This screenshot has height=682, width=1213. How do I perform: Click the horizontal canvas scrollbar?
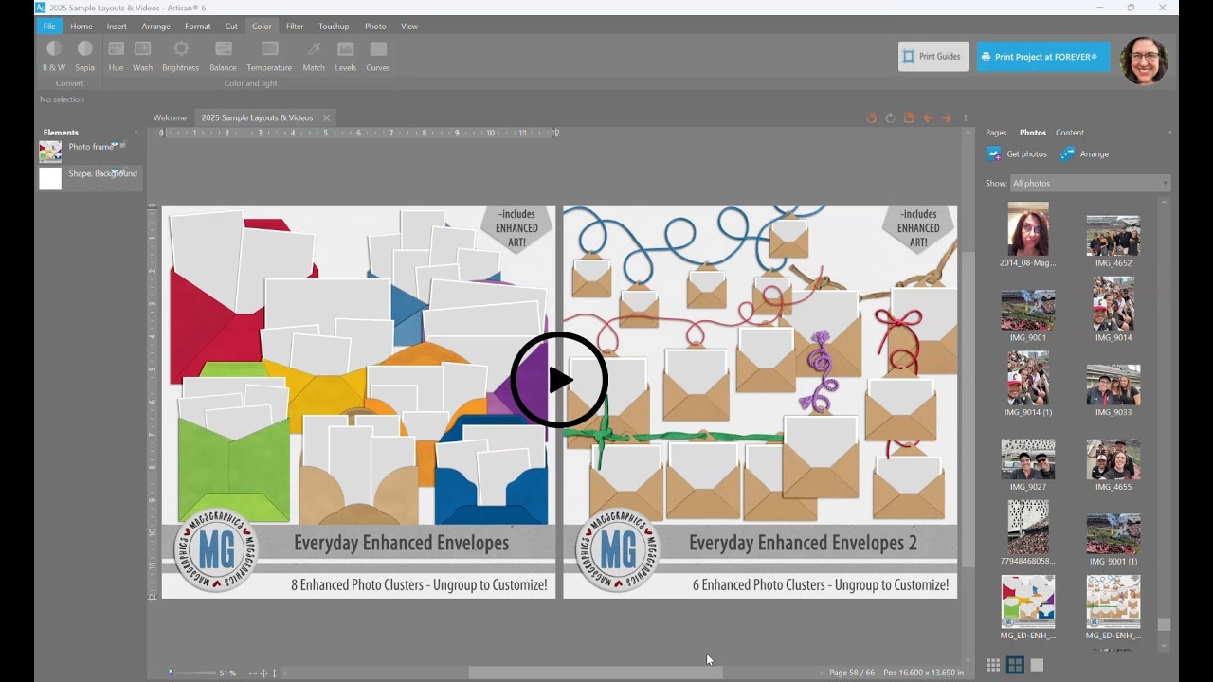[595, 673]
